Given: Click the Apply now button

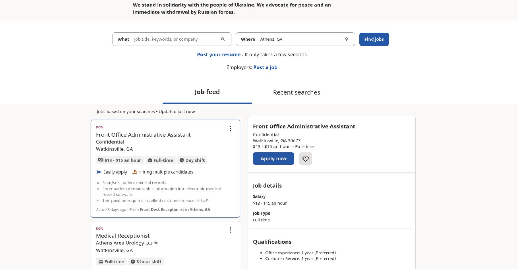Looking at the screenshot, I should (273, 158).
